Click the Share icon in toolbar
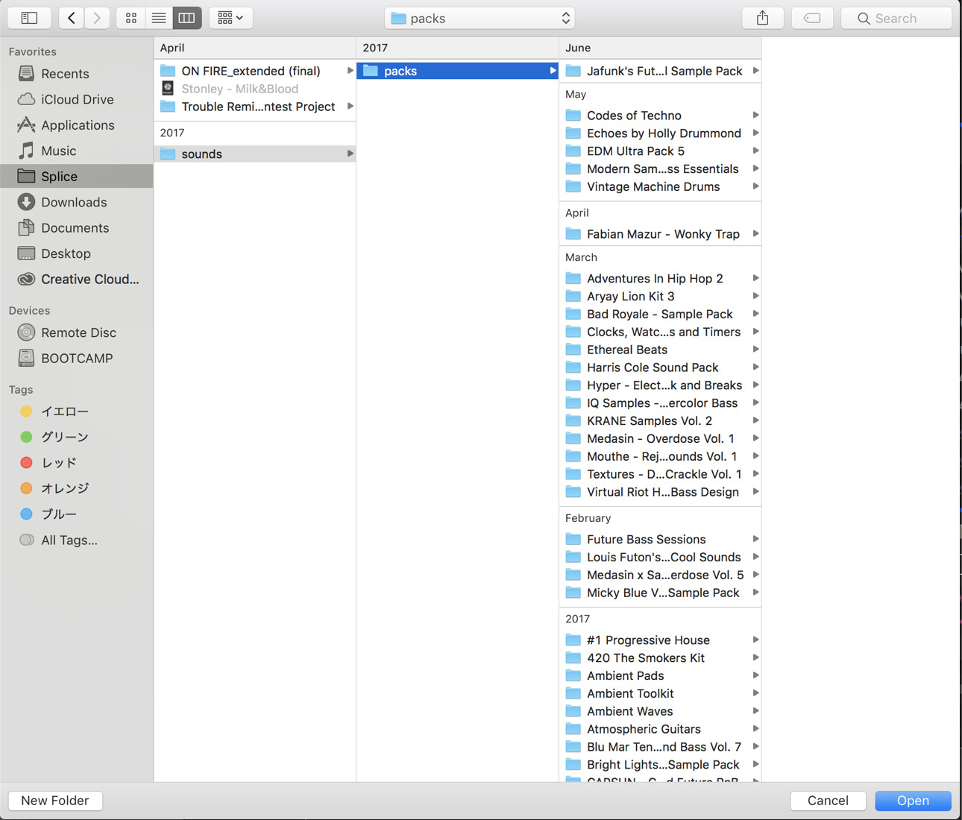This screenshot has height=820, width=962. coord(762,18)
